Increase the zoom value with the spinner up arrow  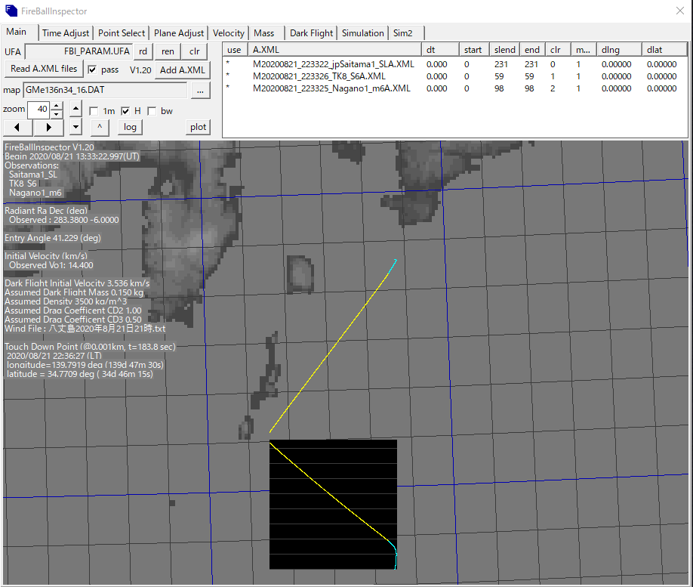[x=57, y=106]
